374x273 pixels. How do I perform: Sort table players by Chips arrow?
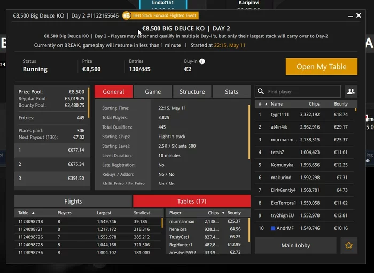[x=223, y=213]
